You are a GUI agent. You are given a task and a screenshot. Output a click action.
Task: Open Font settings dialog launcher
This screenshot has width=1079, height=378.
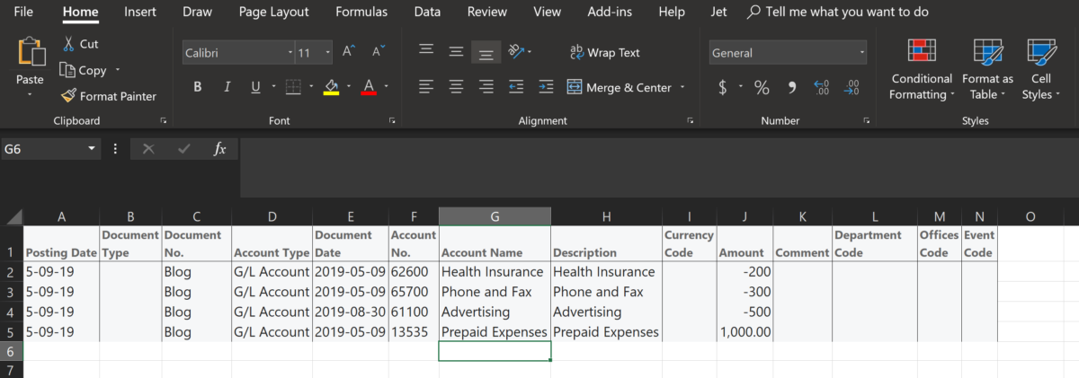click(392, 120)
